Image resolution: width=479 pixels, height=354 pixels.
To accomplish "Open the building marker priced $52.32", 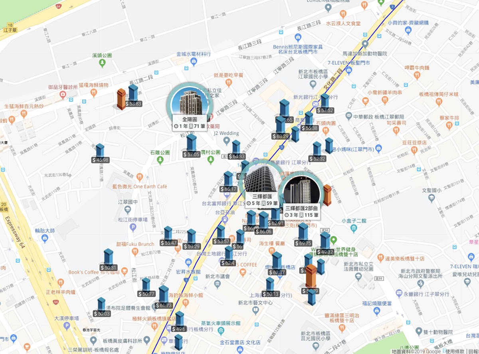I will pyautogui.click(x=317, y=152).
